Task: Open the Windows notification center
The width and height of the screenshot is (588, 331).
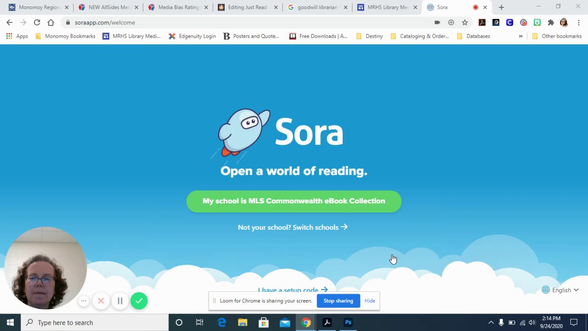Action: (574, 322)
